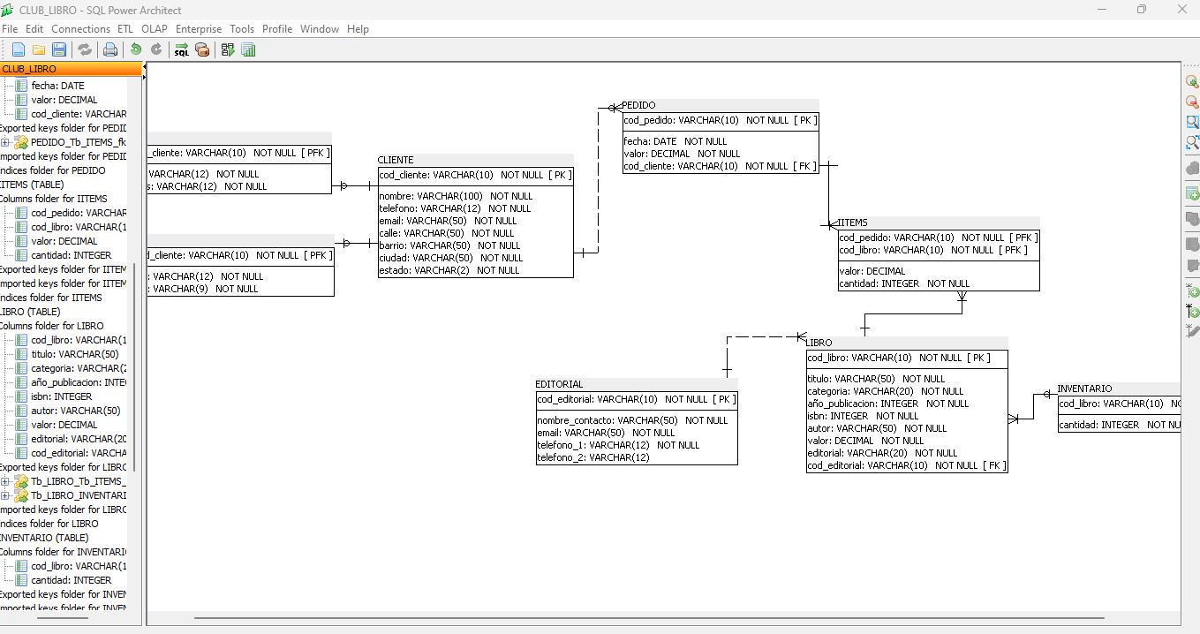Viewport: 1200px width, 634px height.
Task: Click the New Non-Identifying Relationship icon
Action: pyautogui.click(x=1192, y=291)
